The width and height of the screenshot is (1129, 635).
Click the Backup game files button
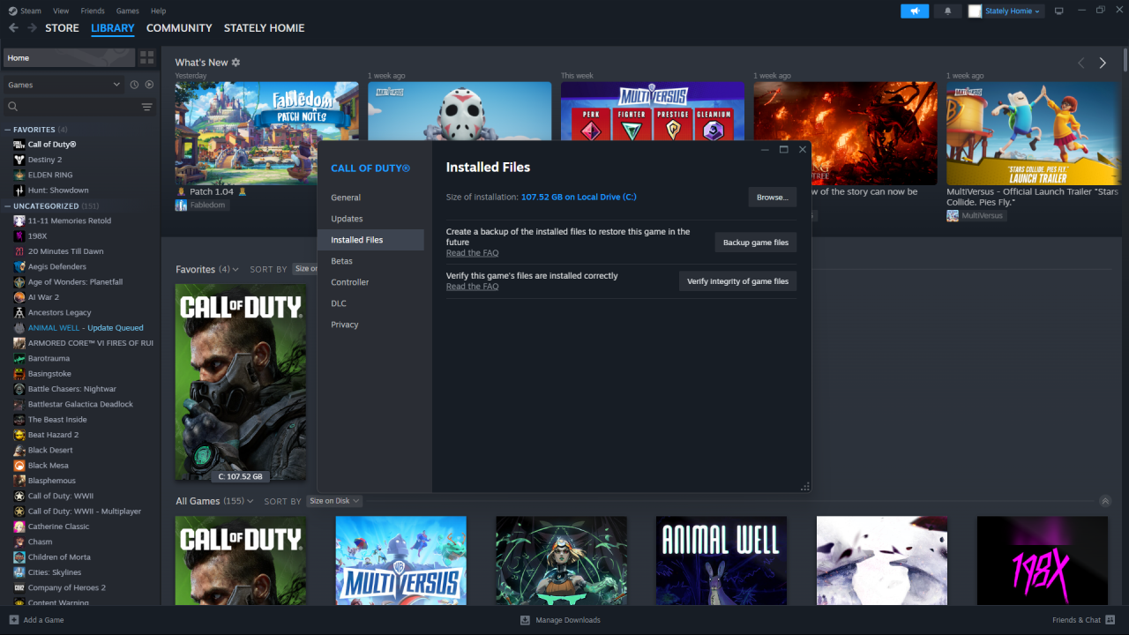pyautogui.click(x=755, y=243)
